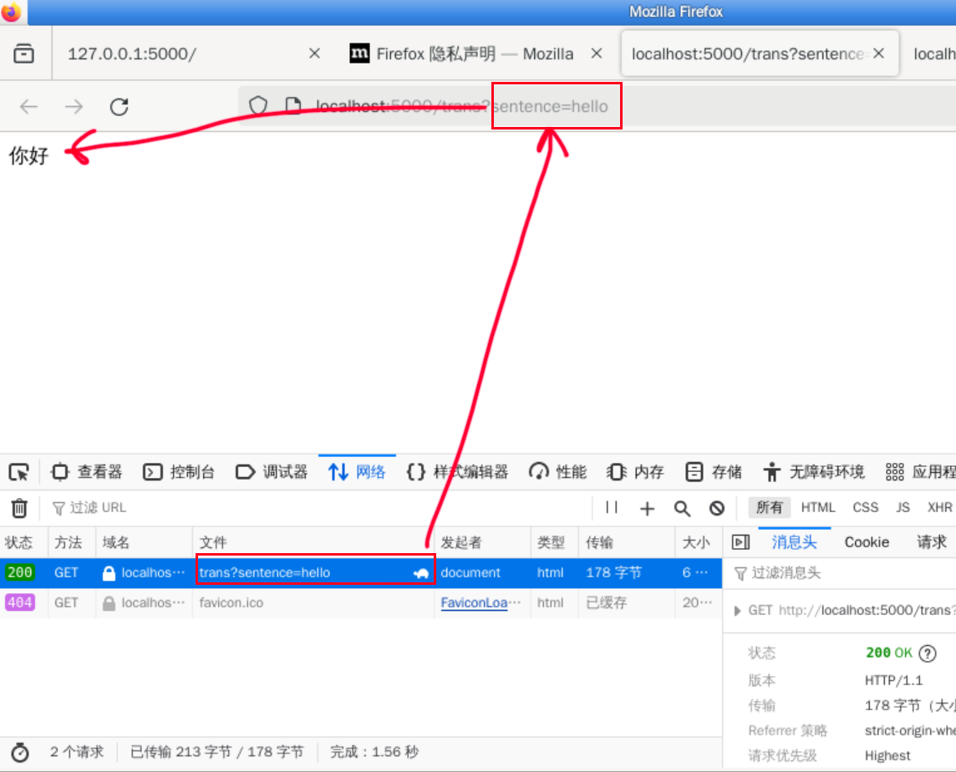Click help icon next to 200 OK
This screenshot has height=772, width=956.
tap(927, 653)
